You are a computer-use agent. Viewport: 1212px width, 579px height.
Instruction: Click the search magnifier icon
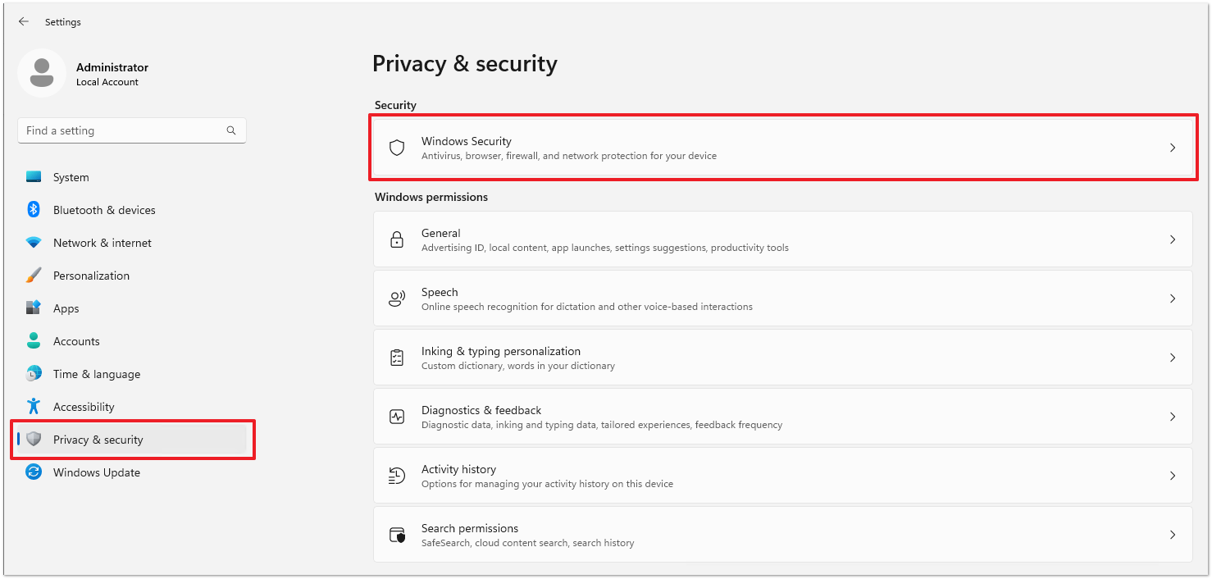231,130
